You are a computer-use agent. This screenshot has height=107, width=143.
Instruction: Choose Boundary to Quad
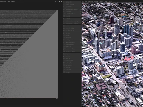72,51
